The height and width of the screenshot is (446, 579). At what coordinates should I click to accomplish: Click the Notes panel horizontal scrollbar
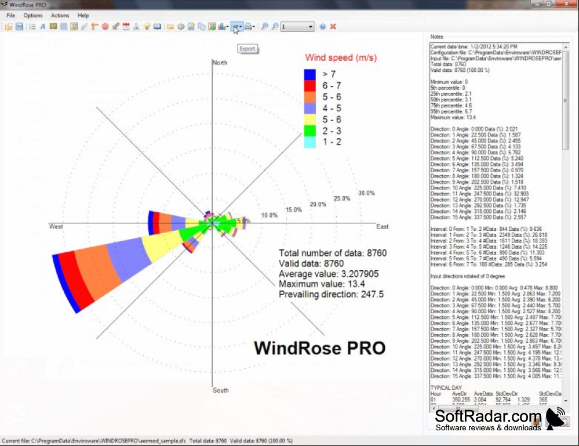tap(496, 408)
